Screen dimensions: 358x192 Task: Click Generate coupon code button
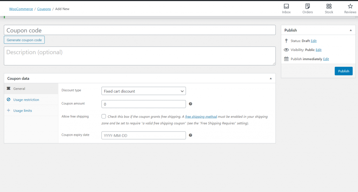(x=24, y=40)
